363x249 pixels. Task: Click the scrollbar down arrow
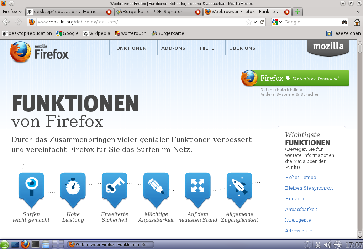point(360,237)
